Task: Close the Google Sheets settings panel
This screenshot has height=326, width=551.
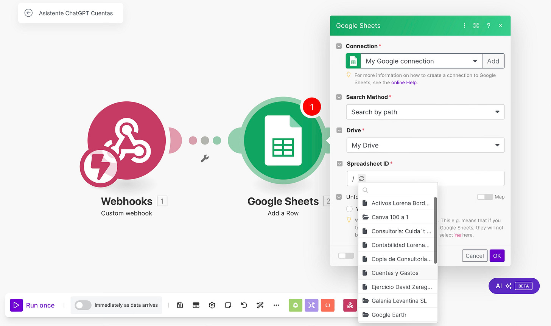Action: click(x=501, y=26)
